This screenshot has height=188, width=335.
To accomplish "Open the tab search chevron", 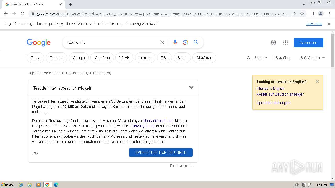I will (304, 4).
